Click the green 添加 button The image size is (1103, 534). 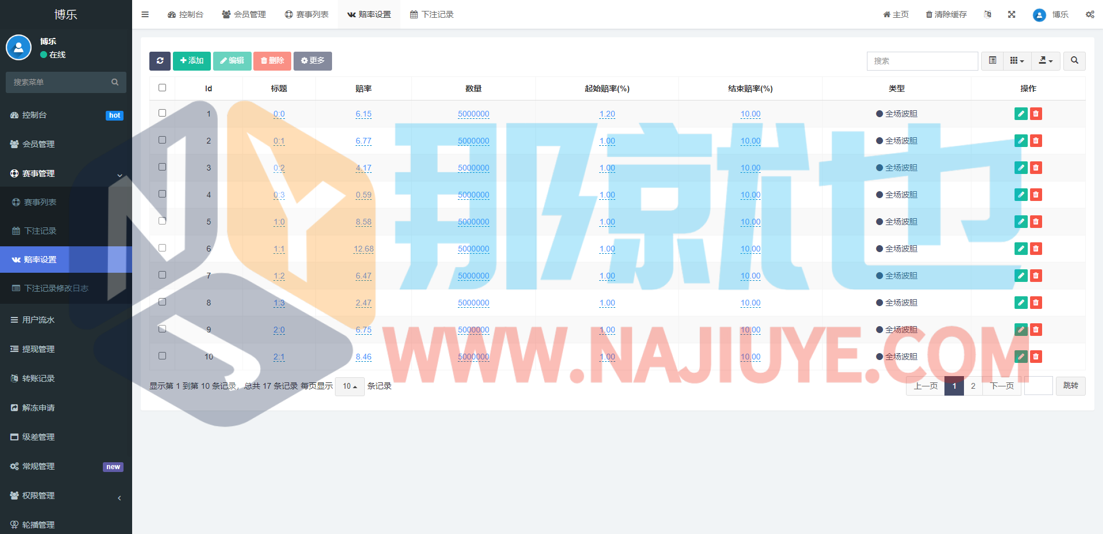(192, 61)
